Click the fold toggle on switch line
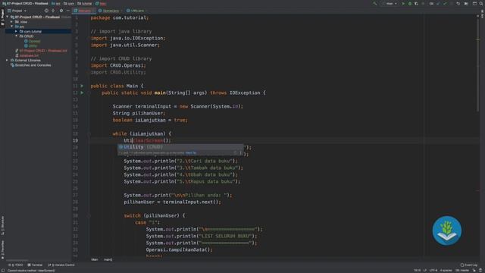 (89, 215)
